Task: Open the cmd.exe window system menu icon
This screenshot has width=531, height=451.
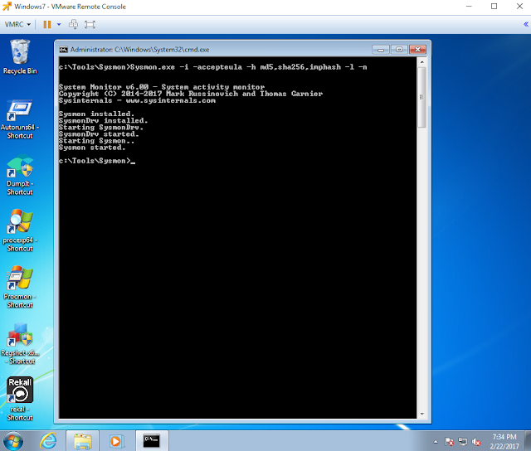Action: click(63, 50)
